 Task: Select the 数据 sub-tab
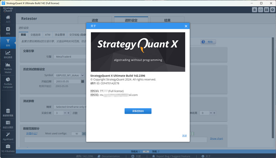coord(23,35)
